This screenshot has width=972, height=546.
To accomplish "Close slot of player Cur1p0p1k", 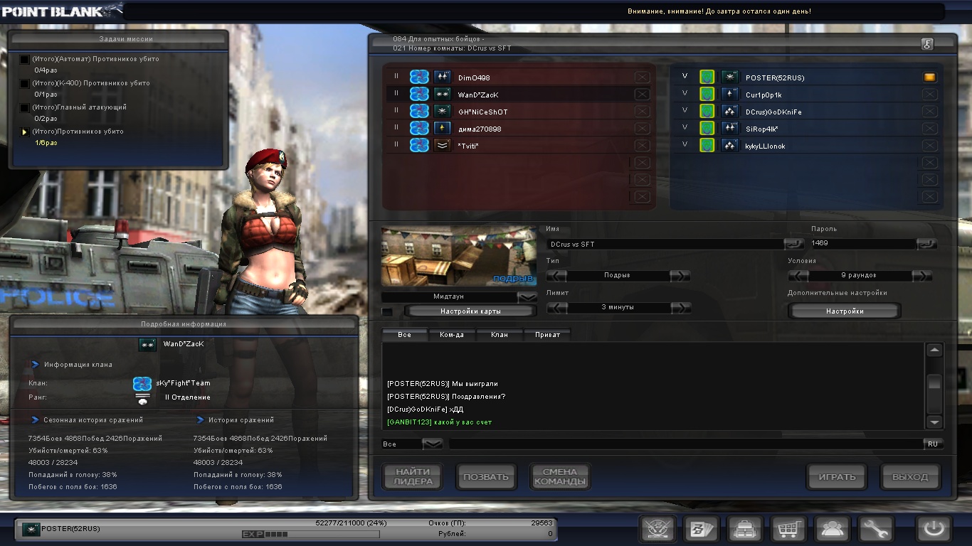I will 929,94.
